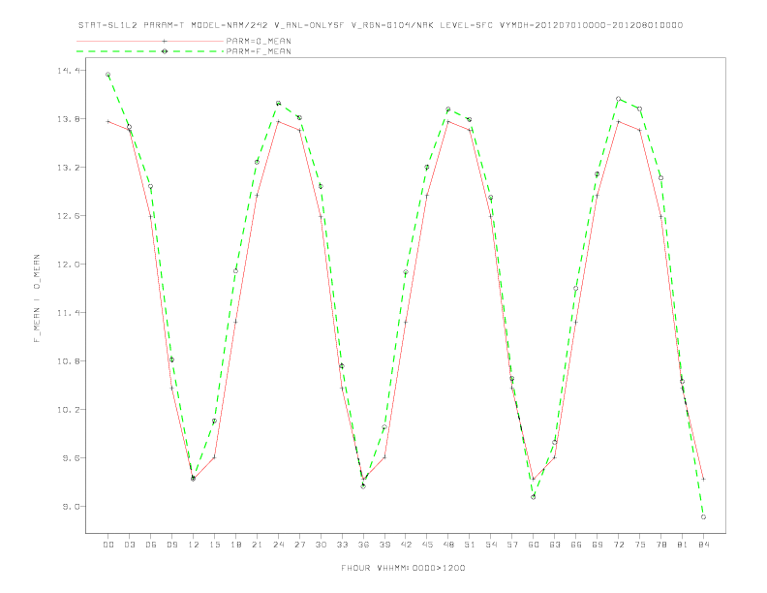
Task: Click the 09 forecast hour tick label
Action: 171,545
